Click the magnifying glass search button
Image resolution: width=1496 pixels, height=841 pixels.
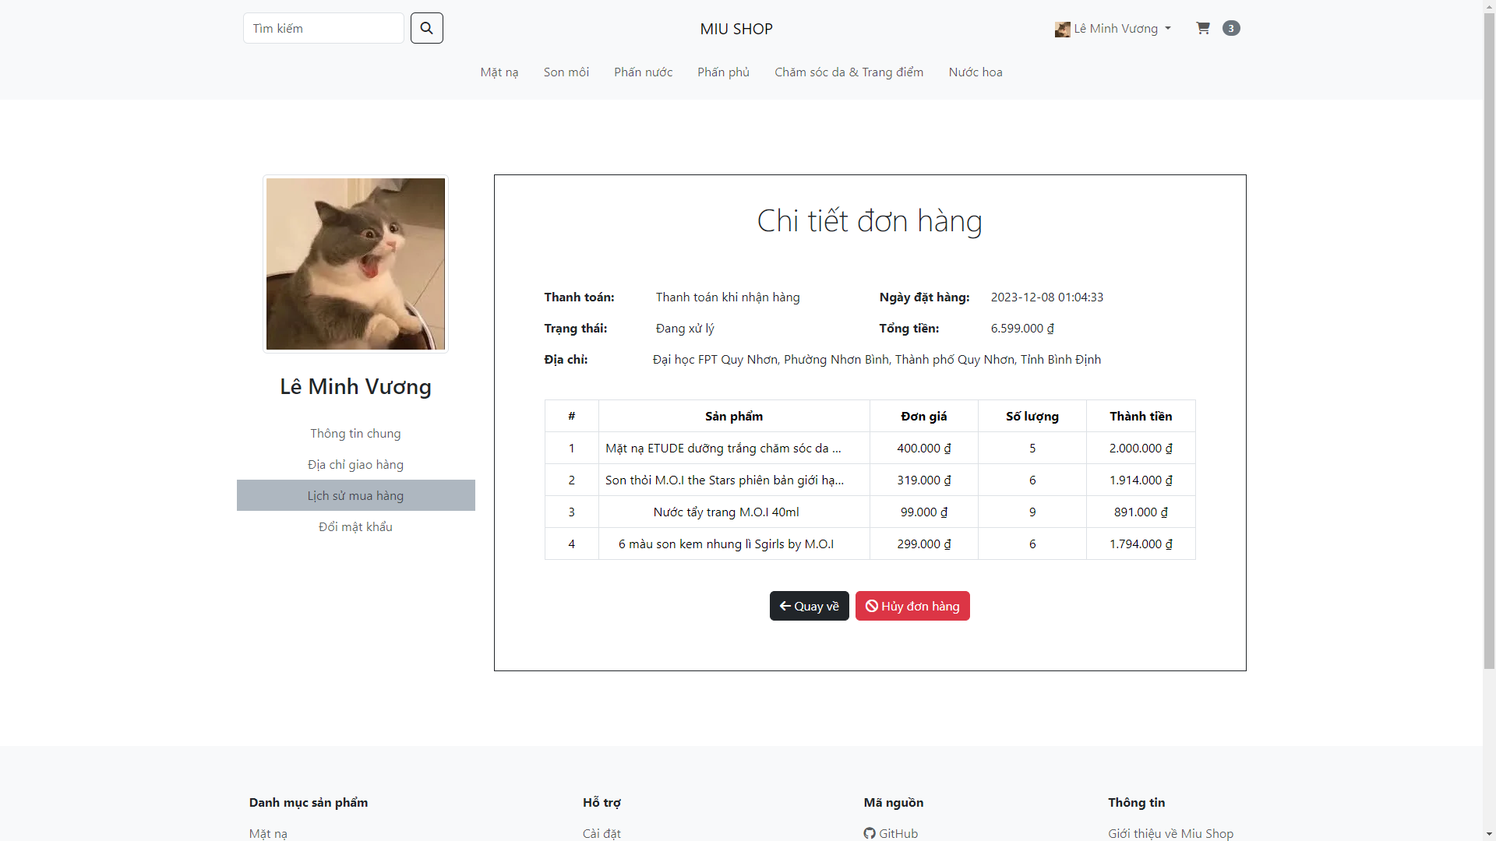(x=426, y=28)
